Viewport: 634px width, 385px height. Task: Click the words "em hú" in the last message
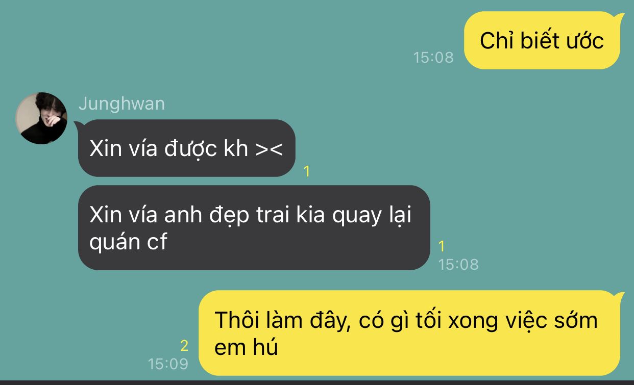click(246, 347)
